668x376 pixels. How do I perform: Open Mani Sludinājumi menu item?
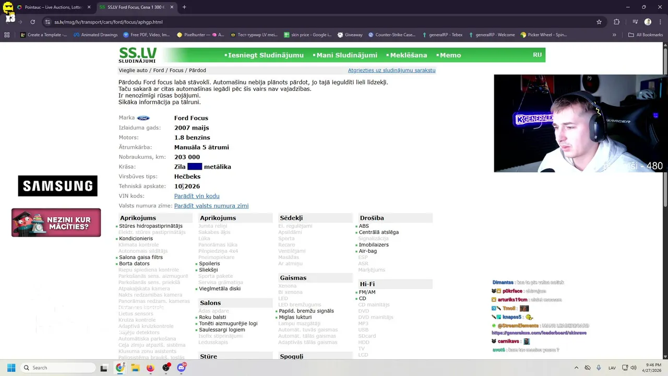click(345, 55)
